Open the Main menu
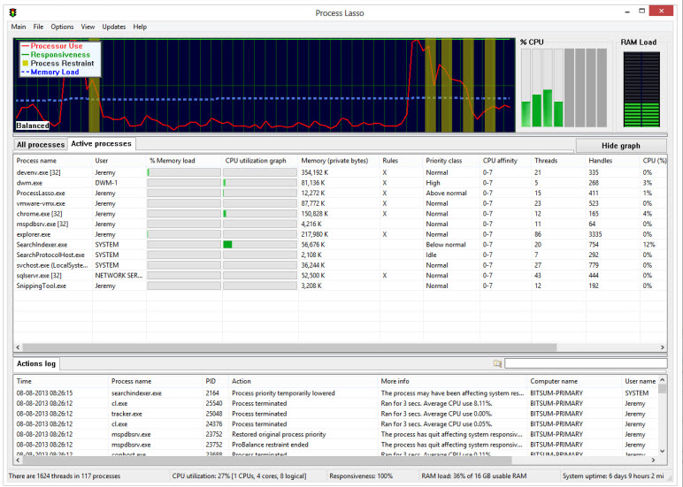The image size is (683, 487). (x=18, y=27)
